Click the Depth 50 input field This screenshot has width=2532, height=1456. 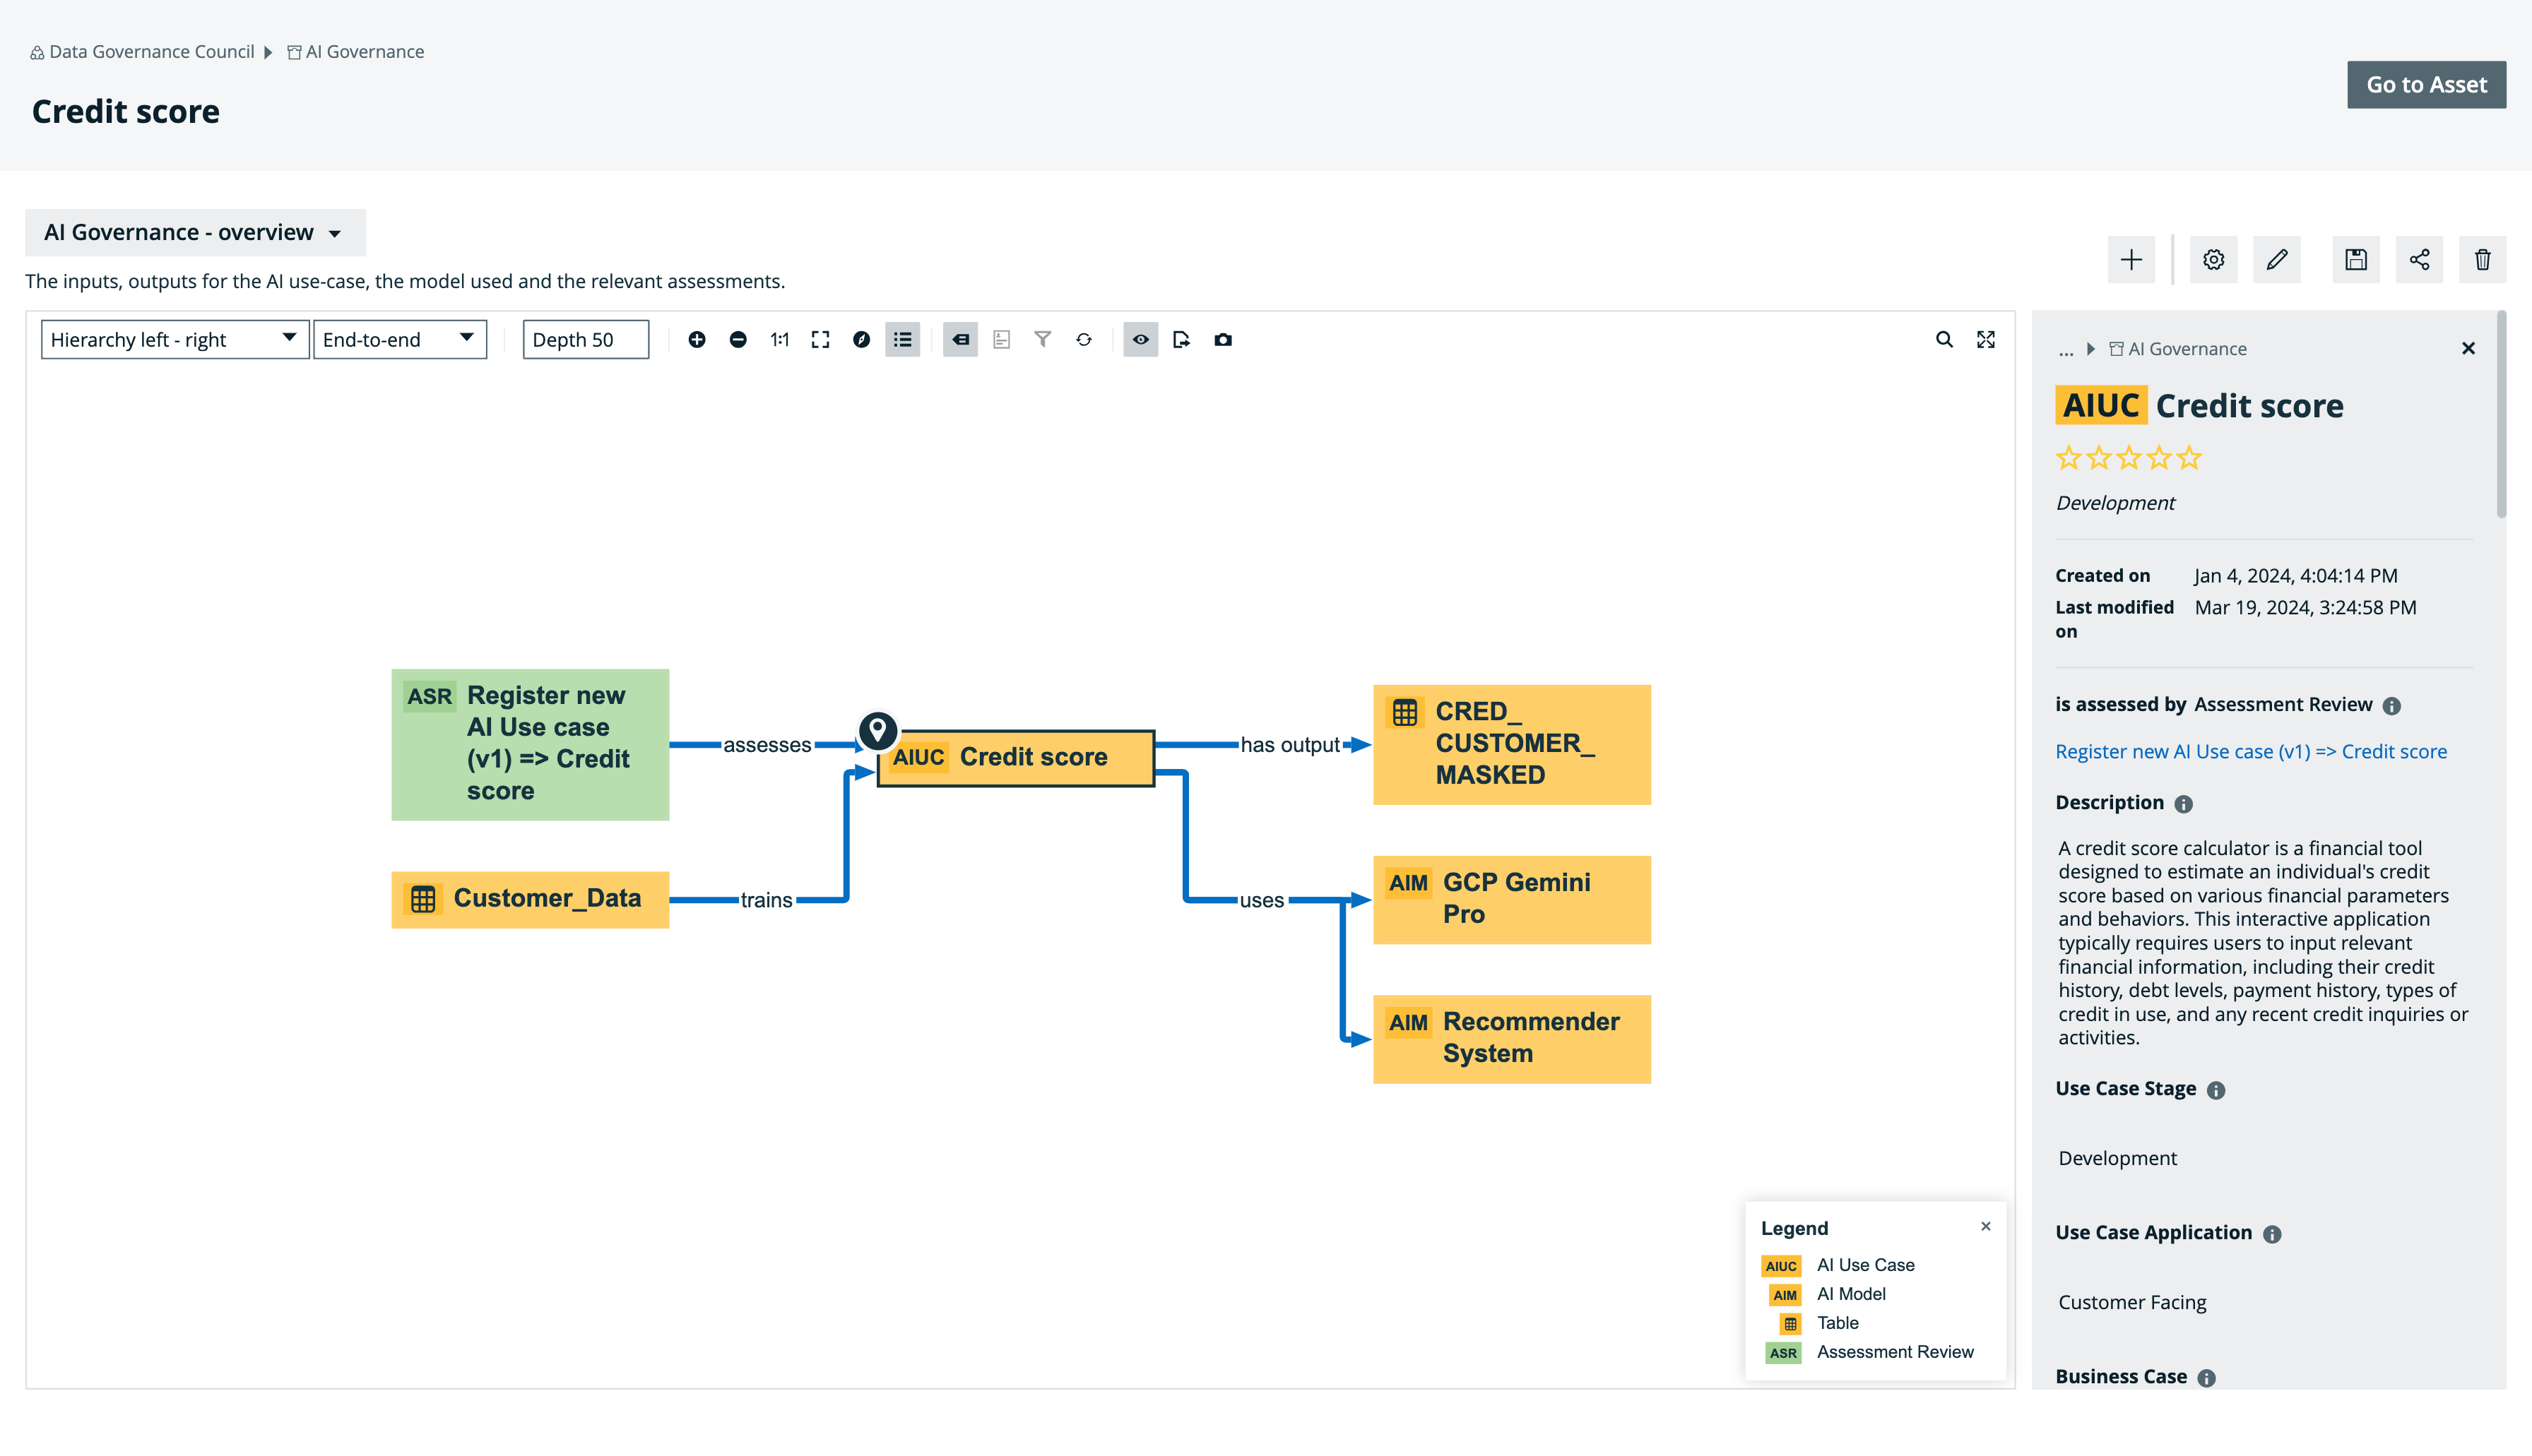[585, 340]
